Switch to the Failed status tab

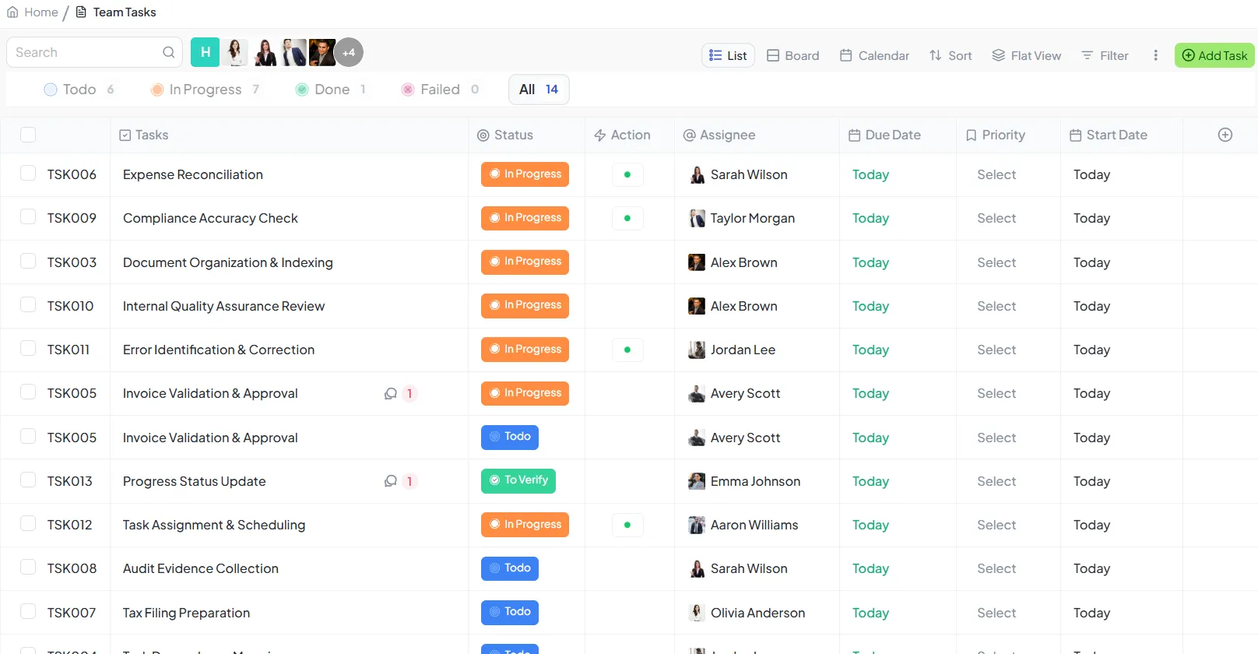click(441, 90)
